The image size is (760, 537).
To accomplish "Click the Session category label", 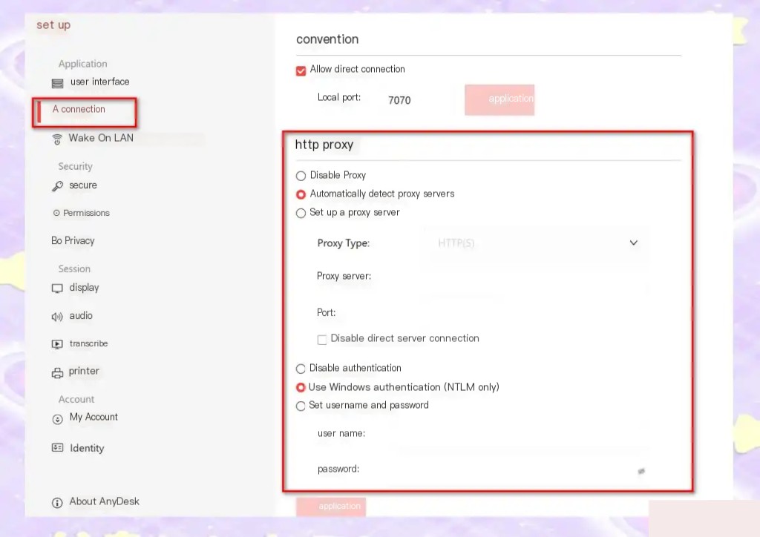I will [x=74, y=268].
